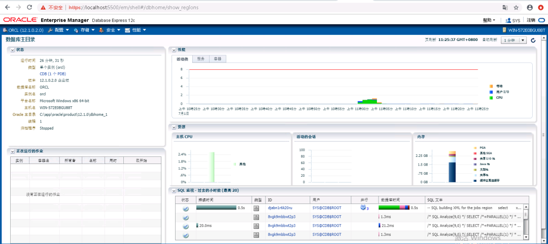Image resolution: width=548 pixels, height=244 pixels.
Task: Click the host CPU green bar in chart
Action: click(212, 167)
